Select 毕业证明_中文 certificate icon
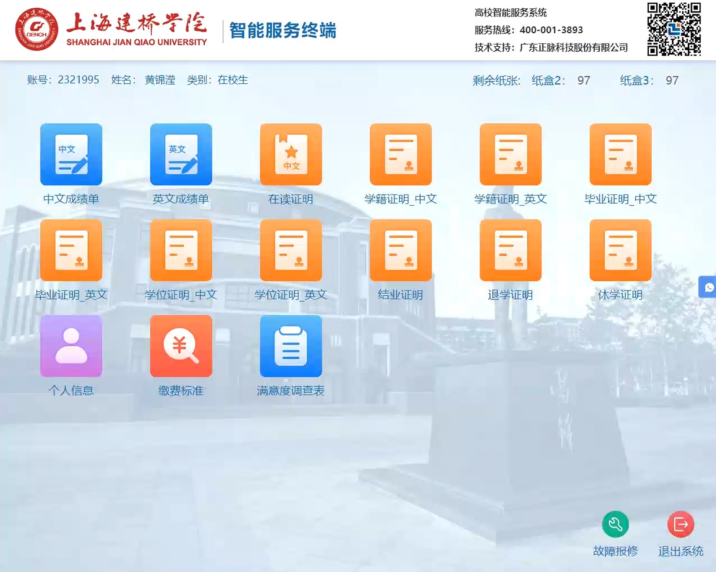 pyautogui.click(x=620, y=154)
